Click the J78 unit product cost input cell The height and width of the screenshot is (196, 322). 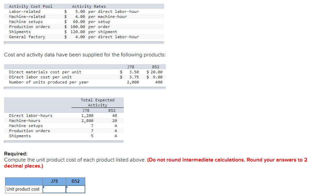click(54, 189)
